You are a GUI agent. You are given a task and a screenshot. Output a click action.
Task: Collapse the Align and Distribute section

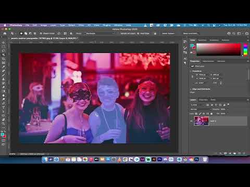coord(191,89)
